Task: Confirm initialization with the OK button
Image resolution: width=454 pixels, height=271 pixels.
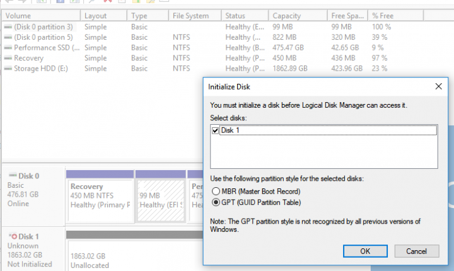Action: click(x=365, y=251)
